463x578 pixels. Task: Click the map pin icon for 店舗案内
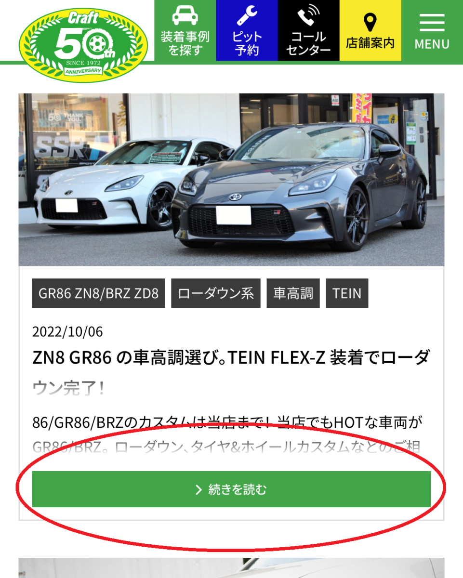coord(370,22)
